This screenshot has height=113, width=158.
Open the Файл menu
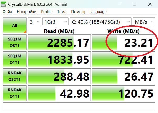7,12
